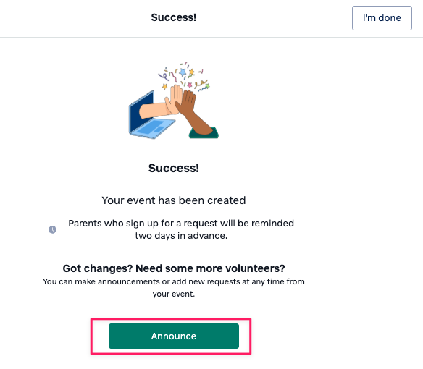The image size is (423, 369).
Task: Click 'You can make announcements' description text
Action: click(174, 281)
